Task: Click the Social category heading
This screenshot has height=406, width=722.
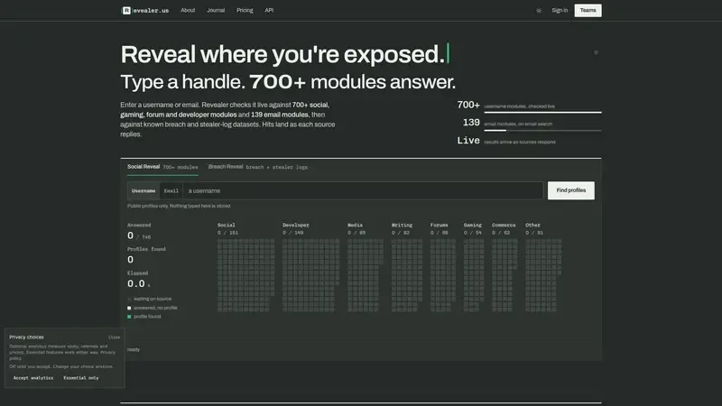Action: (x=227, y=225)
